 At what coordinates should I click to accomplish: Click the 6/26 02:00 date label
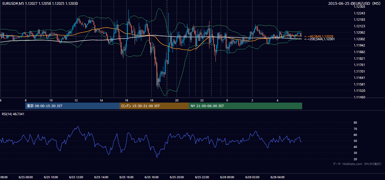[252, 177]
